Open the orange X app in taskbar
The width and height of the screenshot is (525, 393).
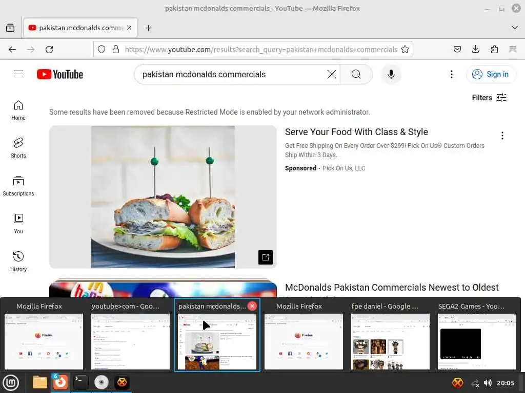[122, 382]
